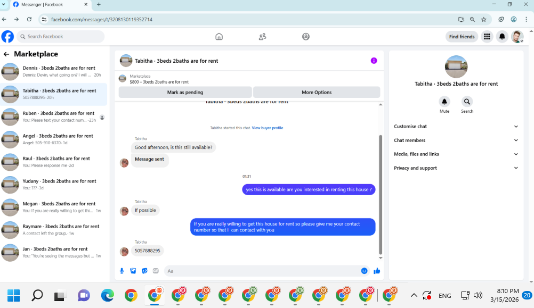Open the Facebook home logo
Viewport: 534px width, 308px height.
click(x=7, y=36)
